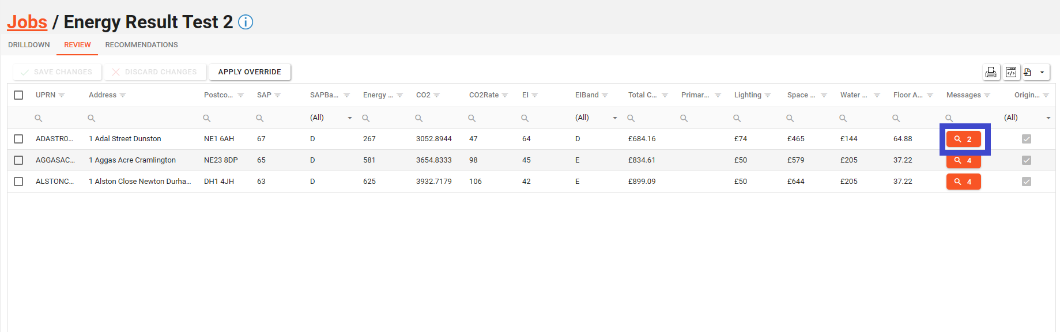Screen dimensions: 1060x332
Task: View the 4 messages for 1 Aggas Acre
Action: (x=963, y=161)
